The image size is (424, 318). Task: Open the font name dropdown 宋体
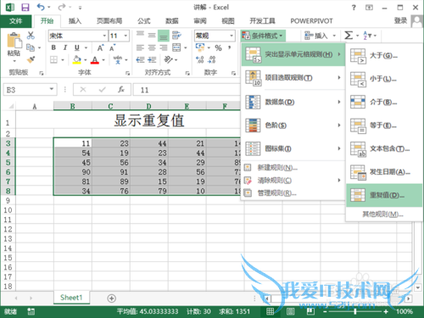click(104, 36)
